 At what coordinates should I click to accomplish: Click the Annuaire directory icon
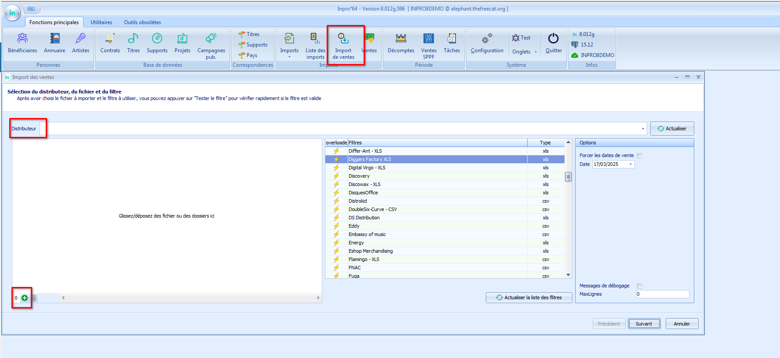tap(55, 43)
